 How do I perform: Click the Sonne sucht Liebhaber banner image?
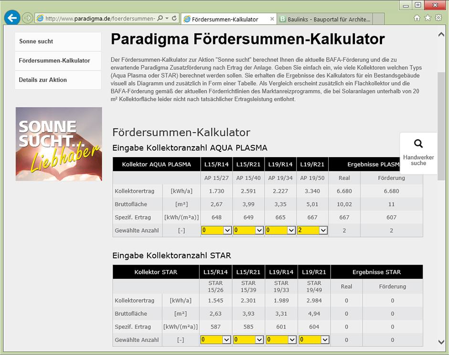click(x=59, y=144)
